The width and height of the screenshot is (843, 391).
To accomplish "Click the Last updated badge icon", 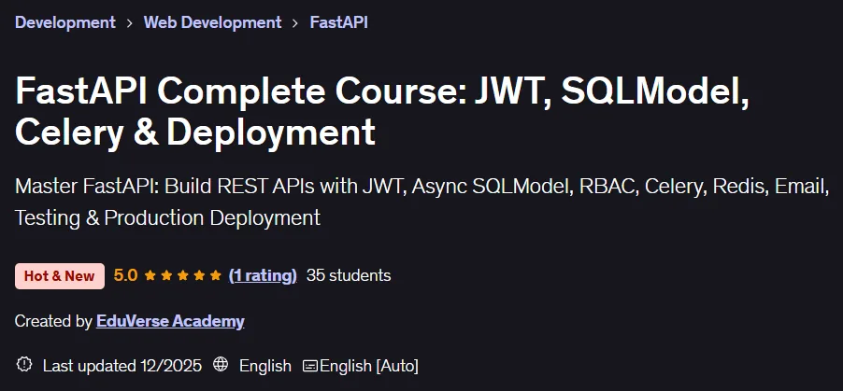I will point(24,364).
